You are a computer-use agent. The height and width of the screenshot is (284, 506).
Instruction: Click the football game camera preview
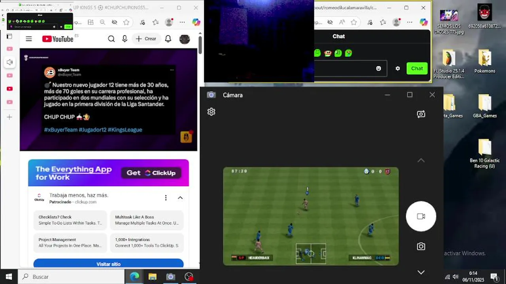(x=311, y=216)
